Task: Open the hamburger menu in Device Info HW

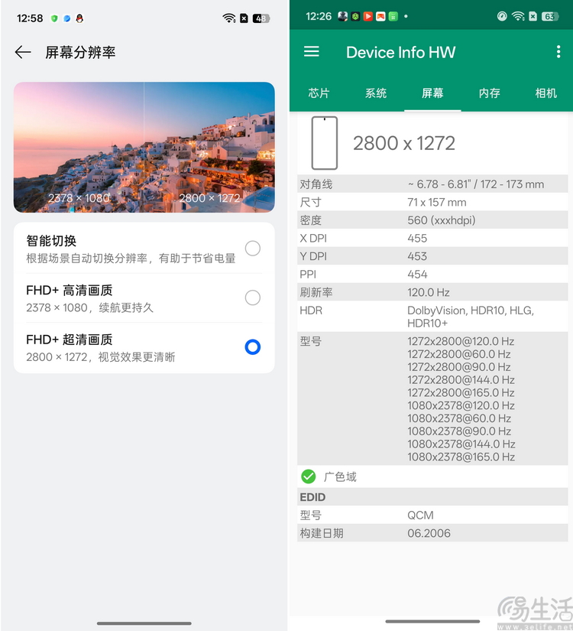Action: tap(311, 51)
